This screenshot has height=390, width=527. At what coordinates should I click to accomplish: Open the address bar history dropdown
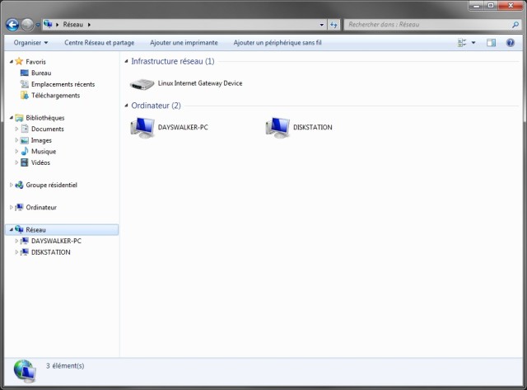point(322,25)
